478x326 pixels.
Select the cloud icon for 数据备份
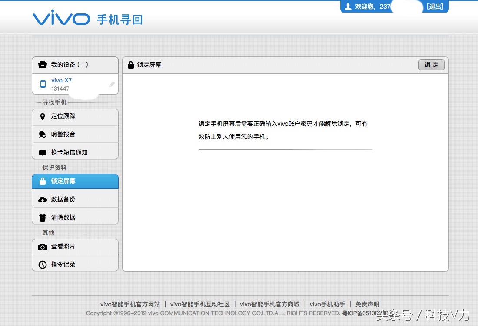pos(42,198)
